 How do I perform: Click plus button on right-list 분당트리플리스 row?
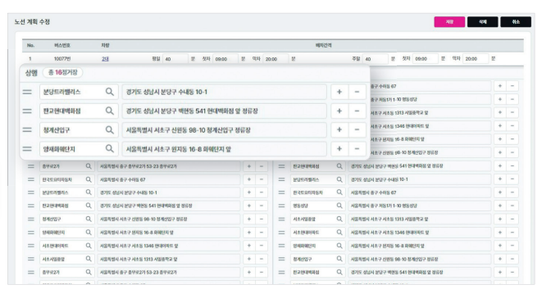[499, 179]
